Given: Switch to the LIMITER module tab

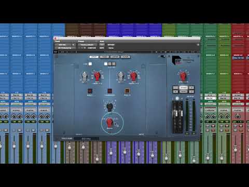Looking at the screenshot, I should coord(115,57).
